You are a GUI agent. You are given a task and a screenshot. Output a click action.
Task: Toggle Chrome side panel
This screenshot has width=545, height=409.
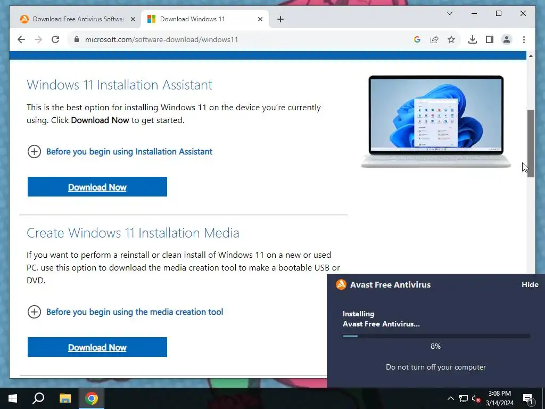(x=490, y=39)
